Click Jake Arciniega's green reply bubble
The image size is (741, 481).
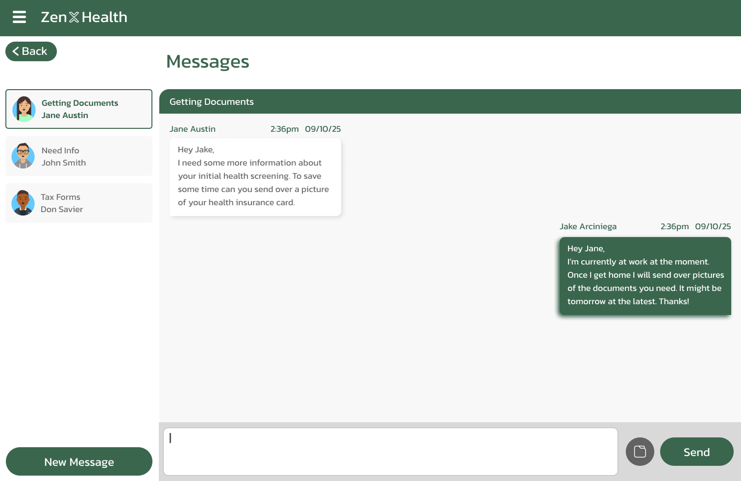click(645, 276)
